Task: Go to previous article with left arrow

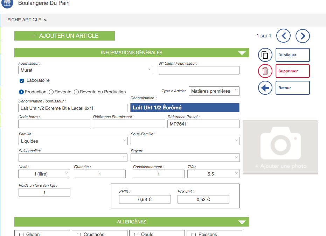Action: (284, 36)
